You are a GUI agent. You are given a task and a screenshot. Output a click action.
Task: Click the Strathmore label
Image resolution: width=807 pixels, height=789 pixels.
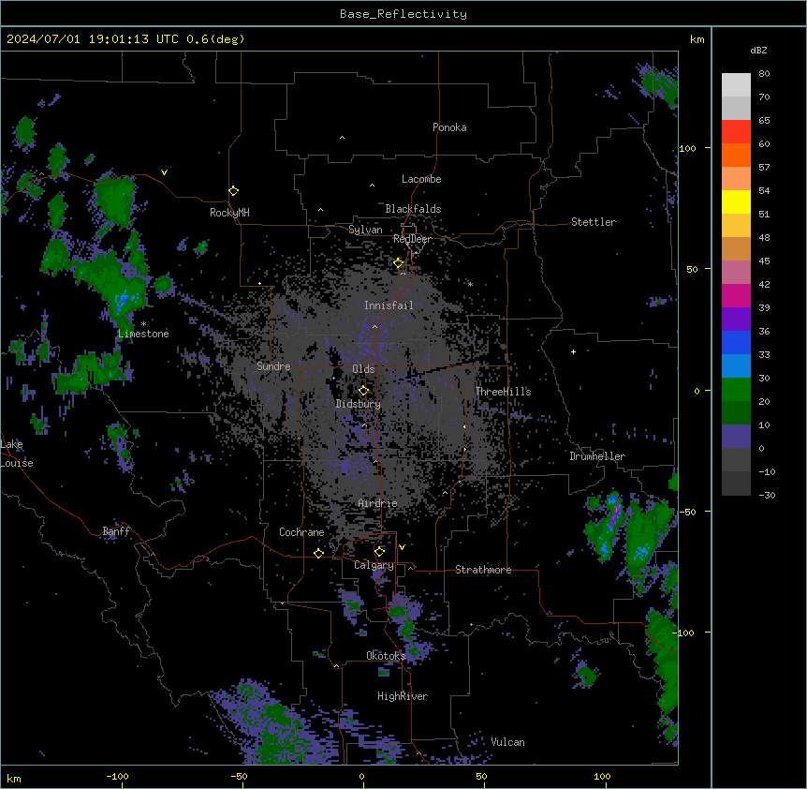(483, 570)
